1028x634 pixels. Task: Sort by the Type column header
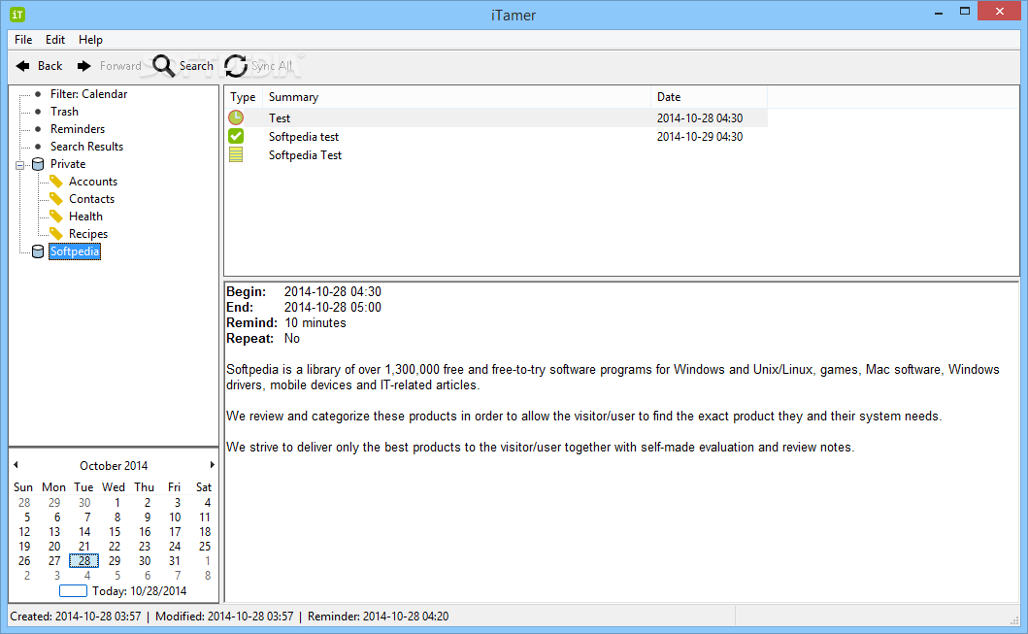[x=244, y=97]
